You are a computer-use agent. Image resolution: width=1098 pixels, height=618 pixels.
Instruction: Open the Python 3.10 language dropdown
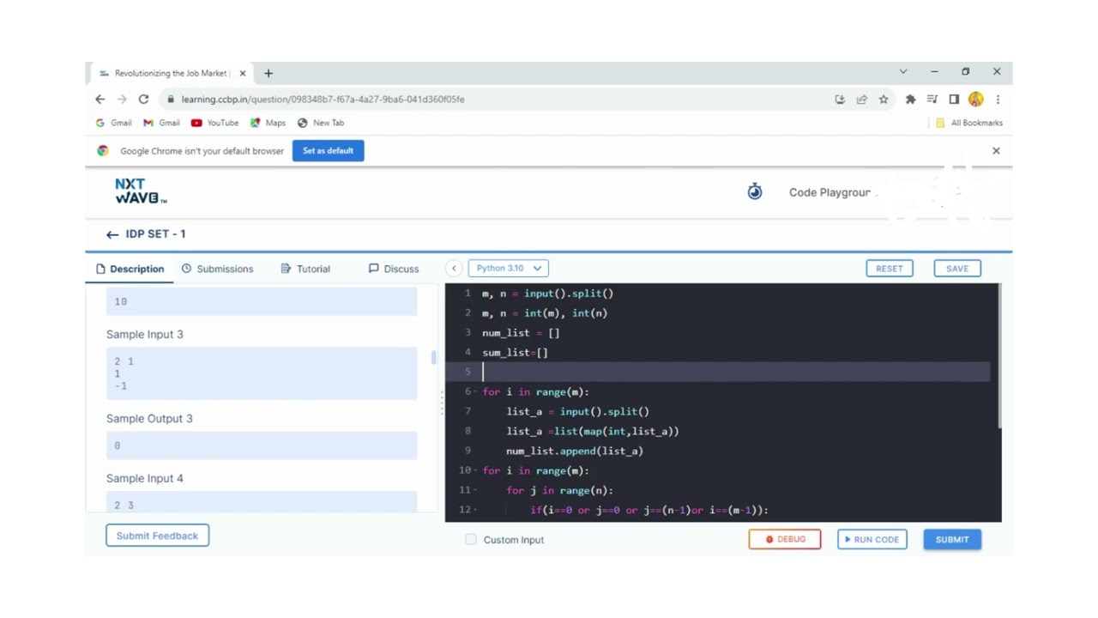tap(509, 269)
